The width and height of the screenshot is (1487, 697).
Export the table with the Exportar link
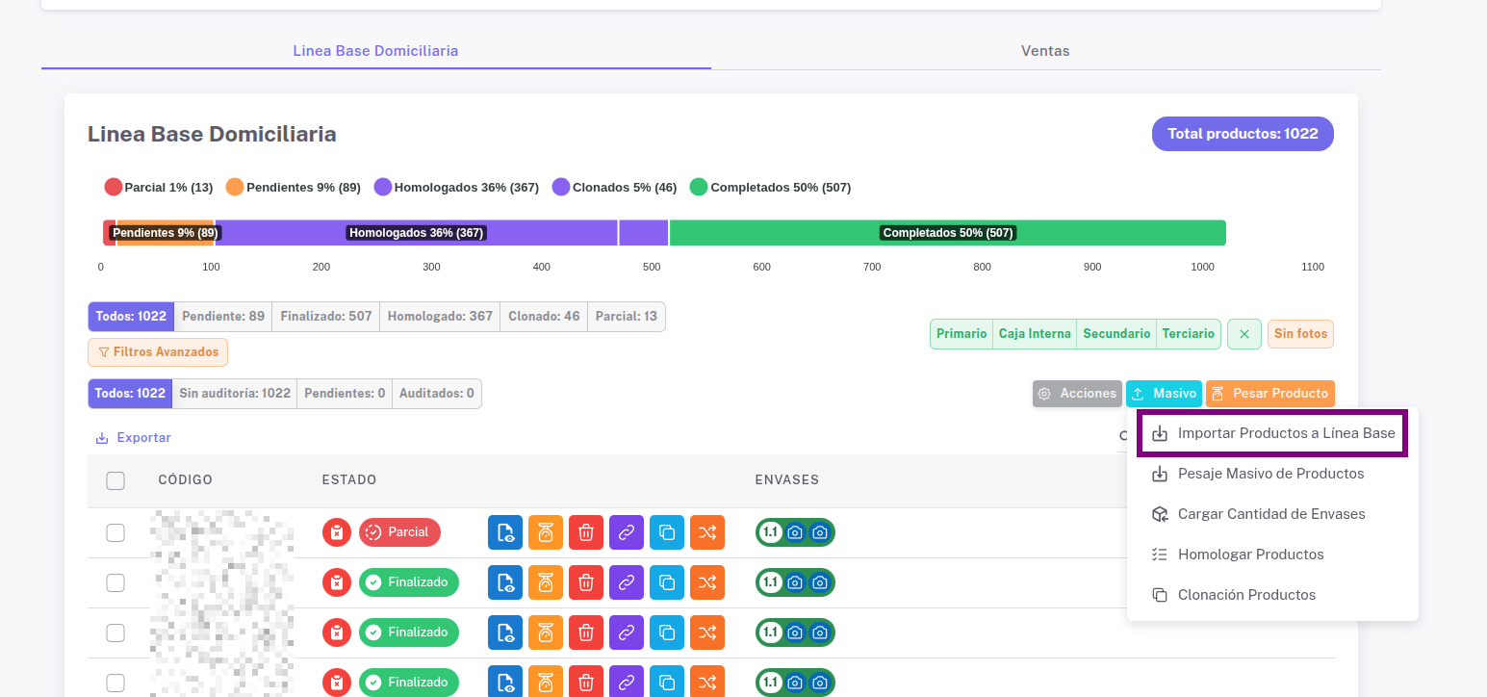[133, 438]
